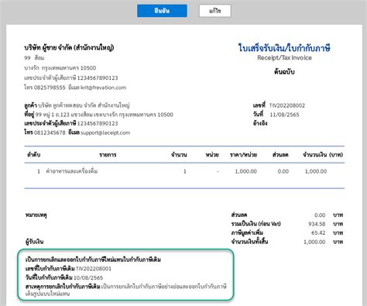Select the customer email support@leceipt.com

pyautogui.click(x=105, y=132)
